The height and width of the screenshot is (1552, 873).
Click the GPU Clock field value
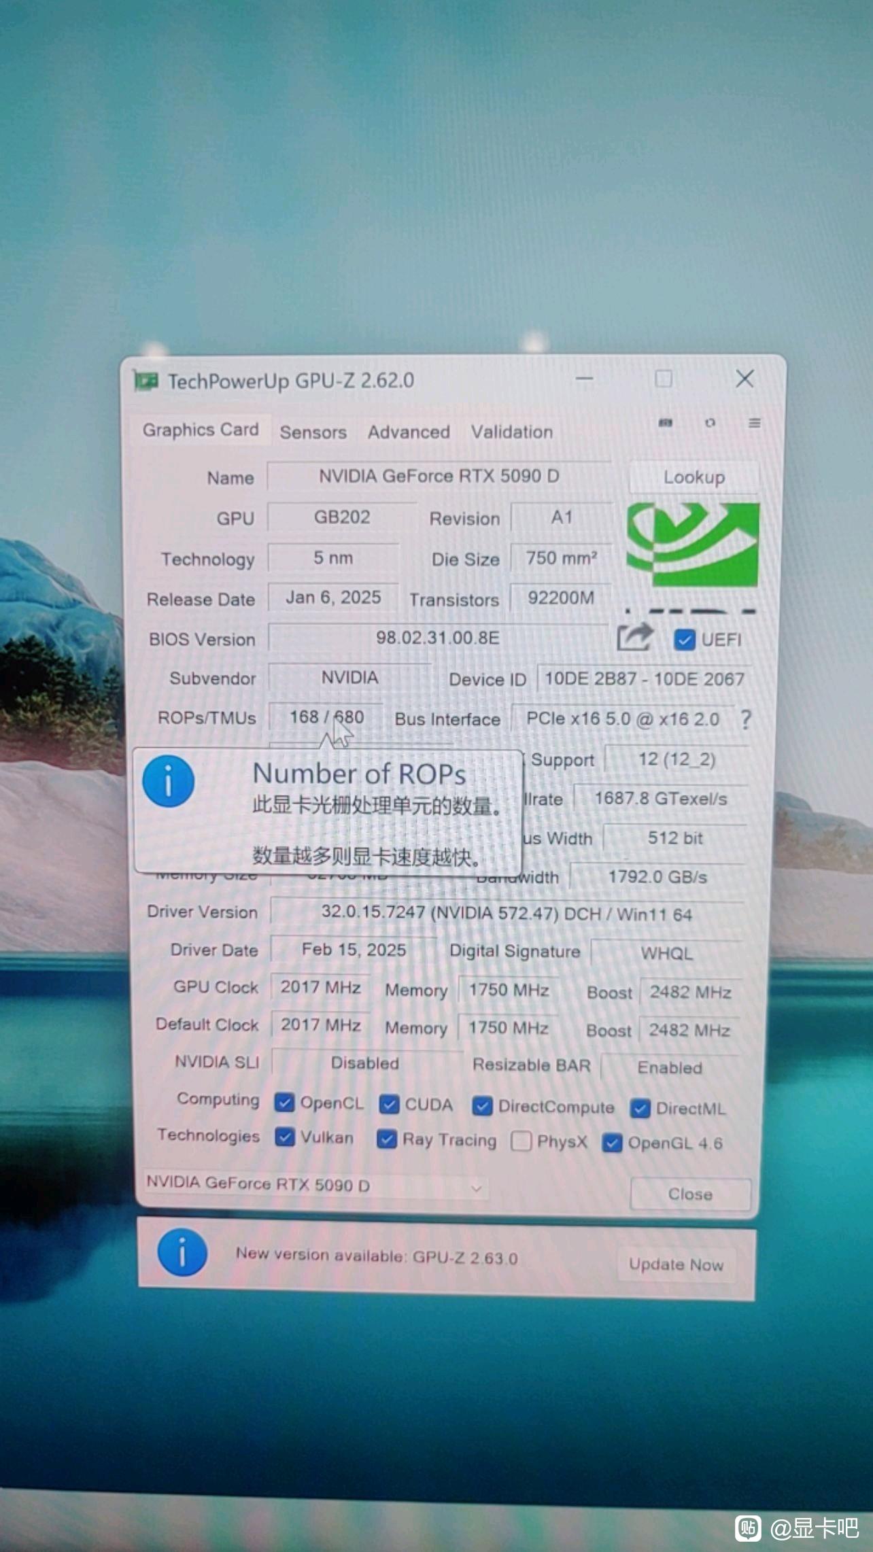point(320,987)
